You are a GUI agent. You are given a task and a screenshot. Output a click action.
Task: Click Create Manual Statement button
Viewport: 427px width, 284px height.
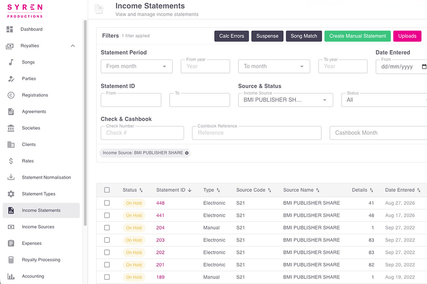click(358, 36)
